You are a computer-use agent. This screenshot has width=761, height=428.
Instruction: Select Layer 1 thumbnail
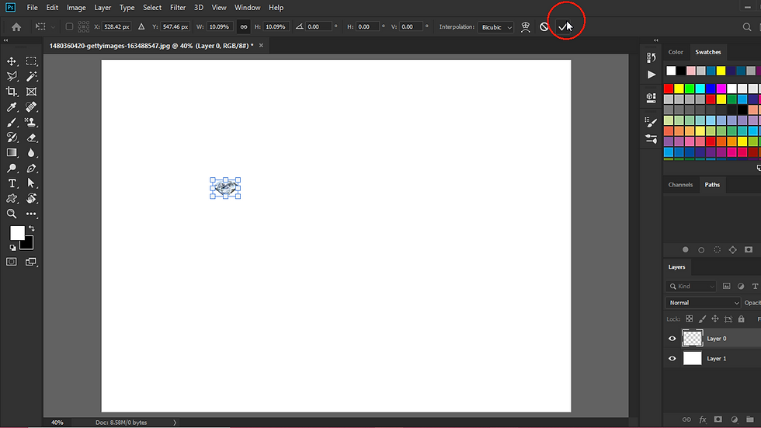pyautogui.click(x=692, y=358)
